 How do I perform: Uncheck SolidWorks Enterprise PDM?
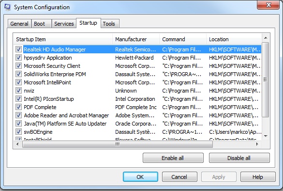18,74
